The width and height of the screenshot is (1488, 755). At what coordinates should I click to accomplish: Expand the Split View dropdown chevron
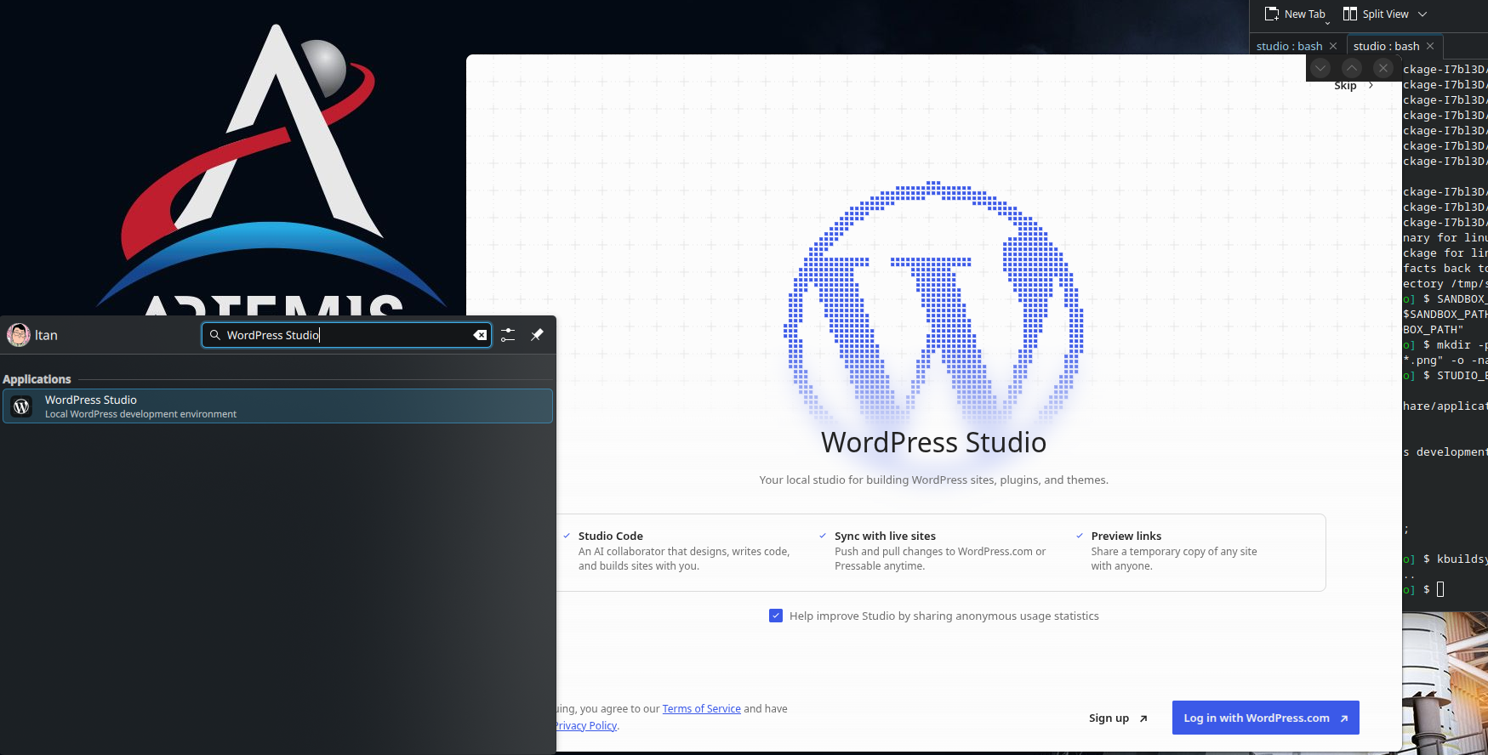click(x=1422, y=14)
